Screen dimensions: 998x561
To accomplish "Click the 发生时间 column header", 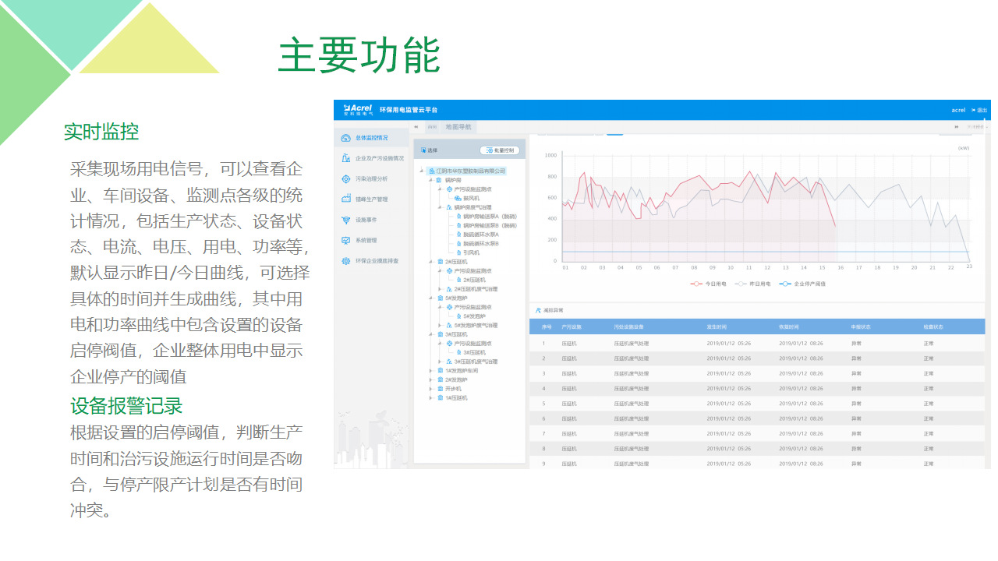I will [x=717, y=326].
